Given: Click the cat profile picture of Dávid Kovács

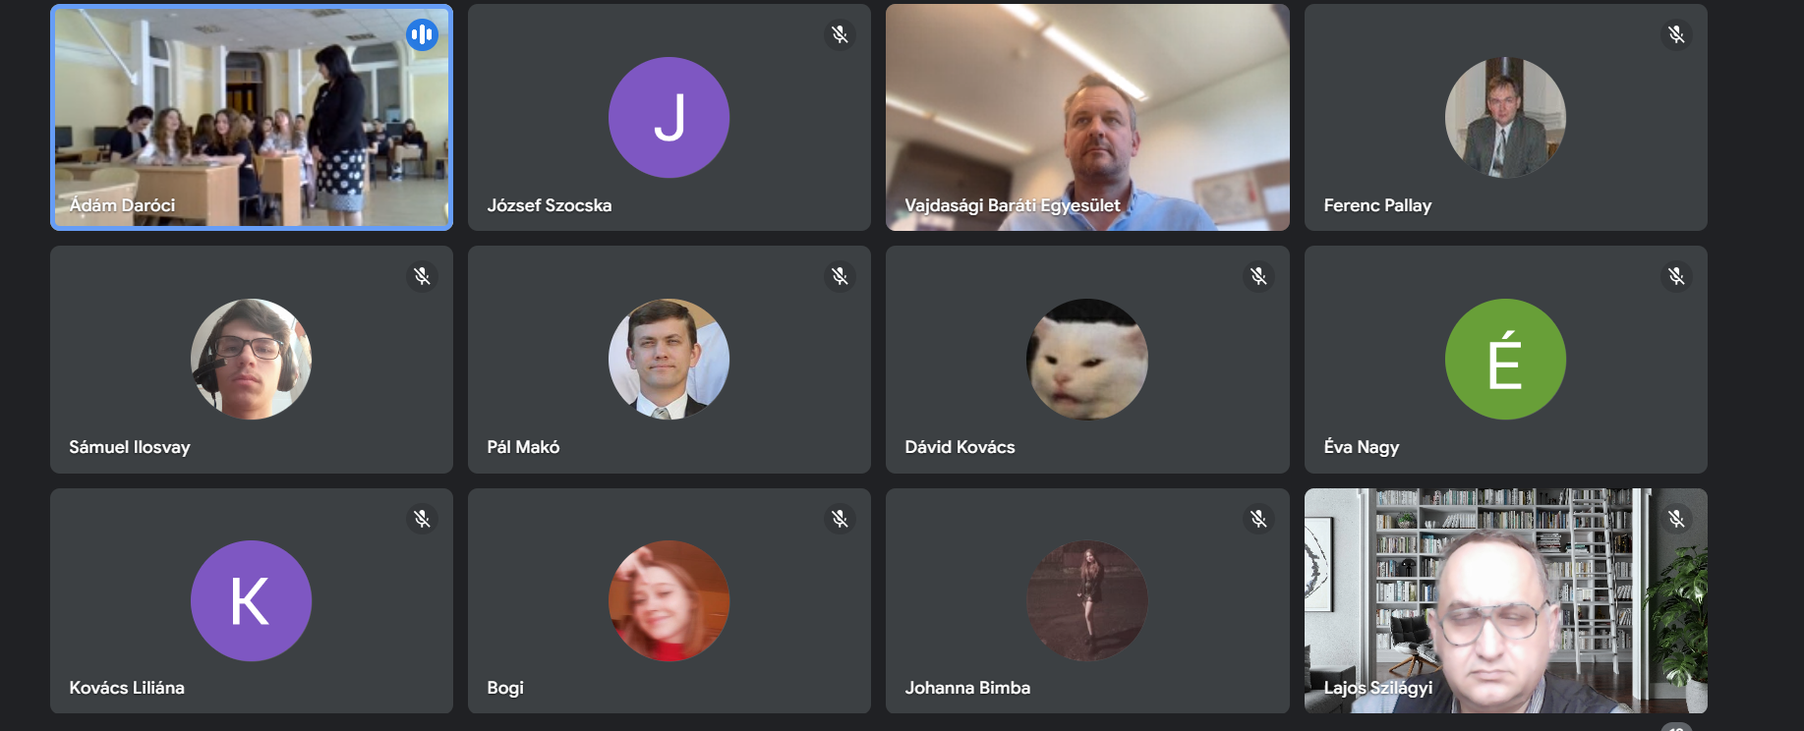Looking at the screenshot, I should pyautogui.click(x=1087, y=360).
